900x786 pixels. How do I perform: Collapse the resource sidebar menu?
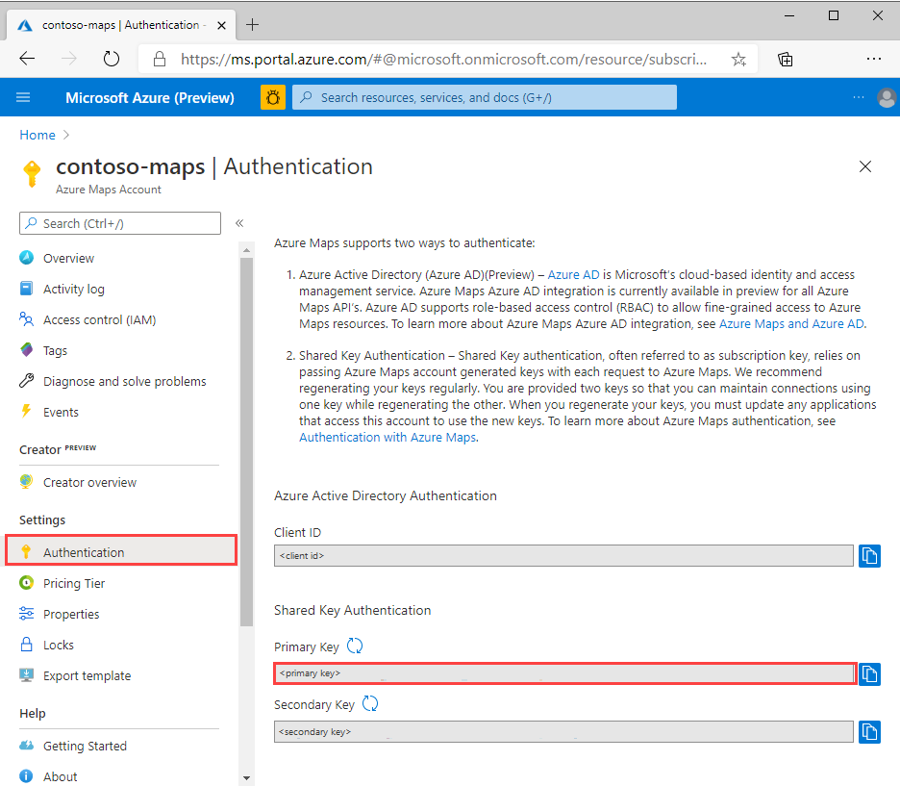239,223
